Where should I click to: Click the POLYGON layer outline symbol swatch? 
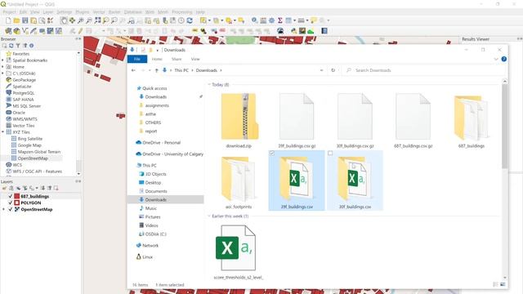tap(17, 203)
